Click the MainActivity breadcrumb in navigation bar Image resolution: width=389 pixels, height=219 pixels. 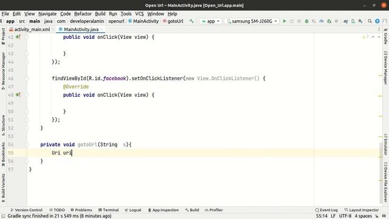(143, 21)
